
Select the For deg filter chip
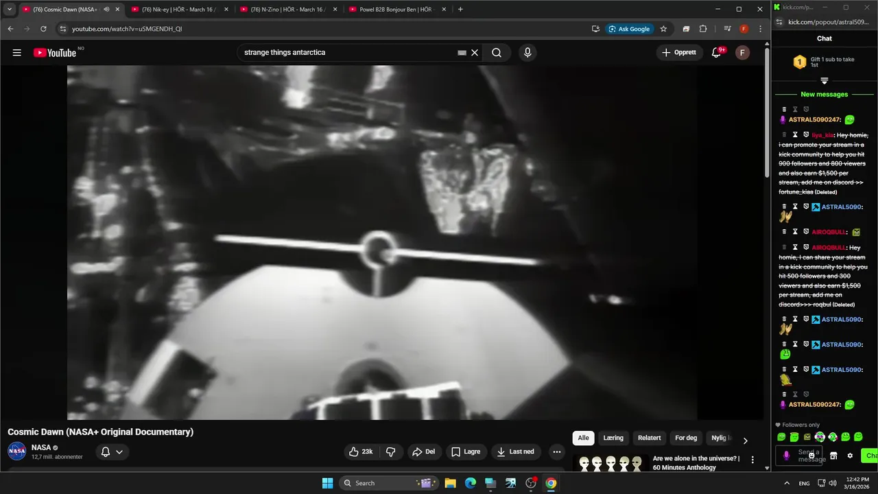tap(686, 438)
